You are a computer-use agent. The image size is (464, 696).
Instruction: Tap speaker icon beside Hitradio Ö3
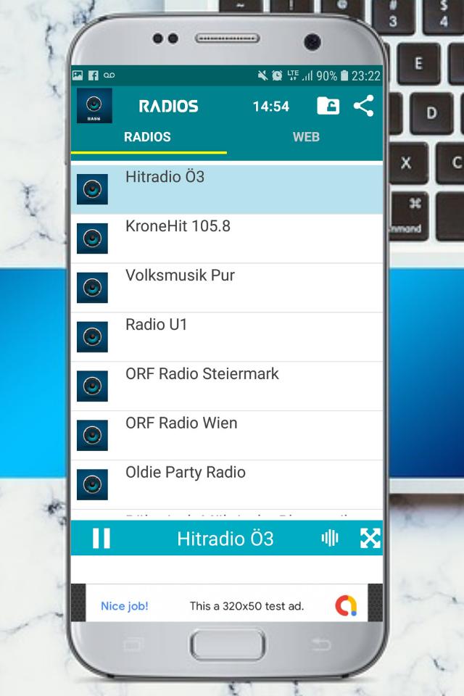[92, 189]
